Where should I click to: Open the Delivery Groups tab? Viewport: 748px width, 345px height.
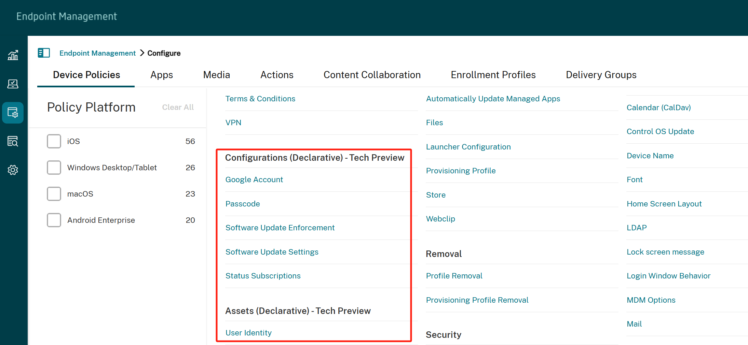(601, 75)
